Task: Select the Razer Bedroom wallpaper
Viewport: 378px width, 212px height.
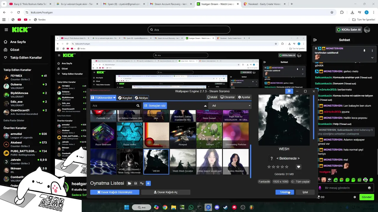Action: (103, 135)
